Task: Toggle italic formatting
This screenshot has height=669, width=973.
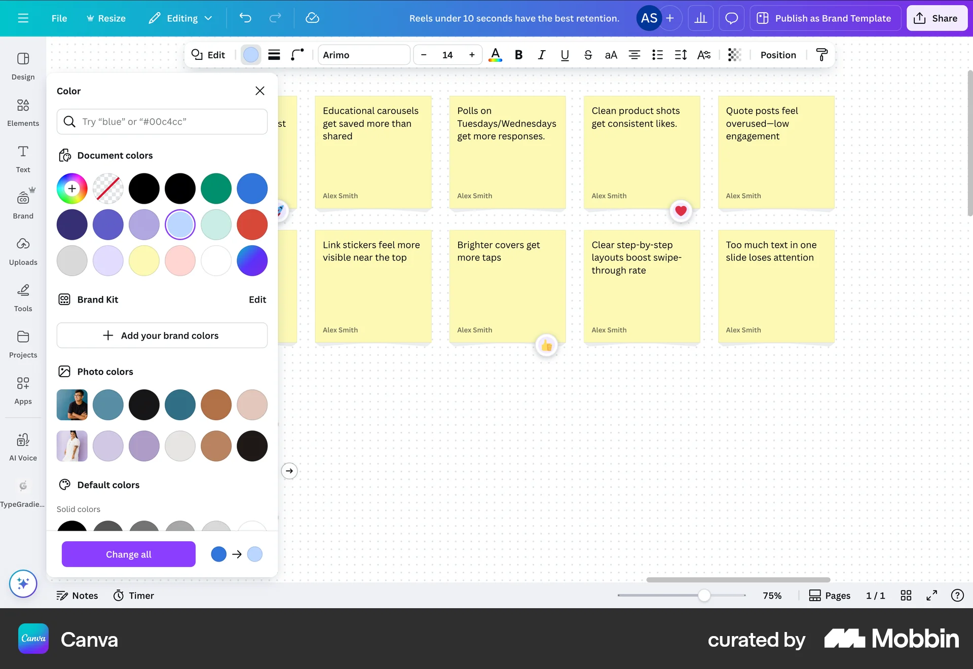Action: 541,55
